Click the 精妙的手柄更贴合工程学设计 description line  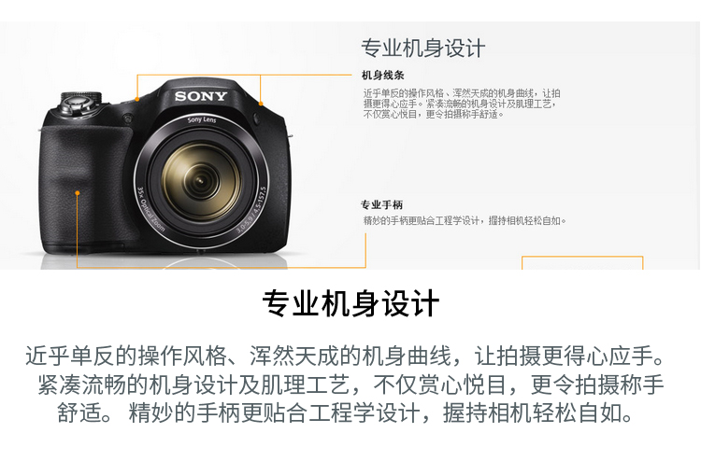[465, 220]
